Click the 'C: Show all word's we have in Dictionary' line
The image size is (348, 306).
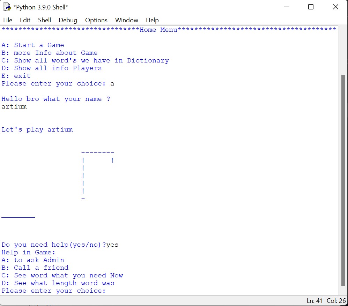click(x=85, y=60)
